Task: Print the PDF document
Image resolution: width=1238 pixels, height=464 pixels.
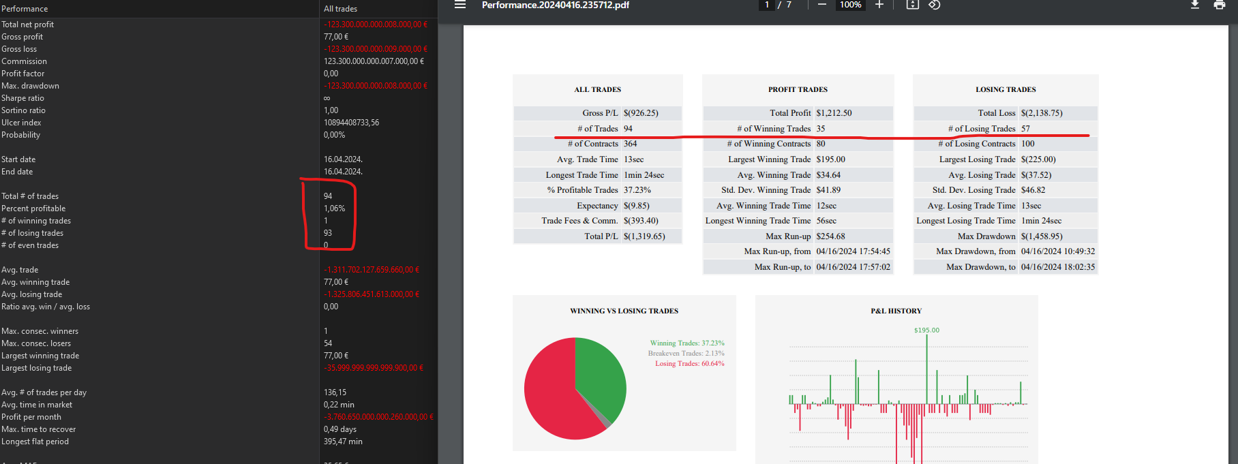Action: (x=1220, y=5)
